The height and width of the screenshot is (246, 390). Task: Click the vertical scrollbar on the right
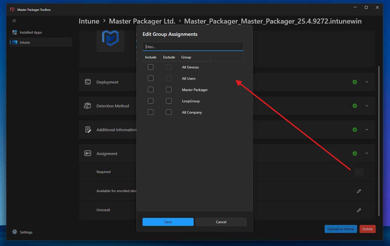tap(379, 141)
